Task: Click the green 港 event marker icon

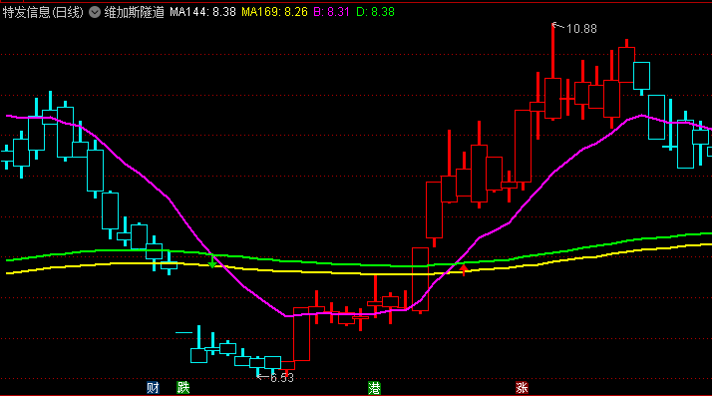Action: (x=374, y=388)
